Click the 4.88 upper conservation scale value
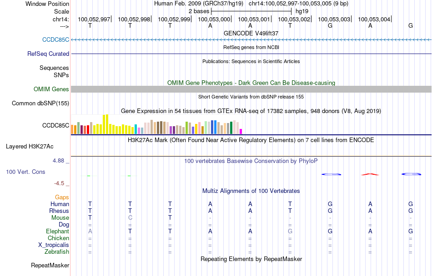Image resolution: width=432 pixels, height=276 pixels. coord(58,161)
